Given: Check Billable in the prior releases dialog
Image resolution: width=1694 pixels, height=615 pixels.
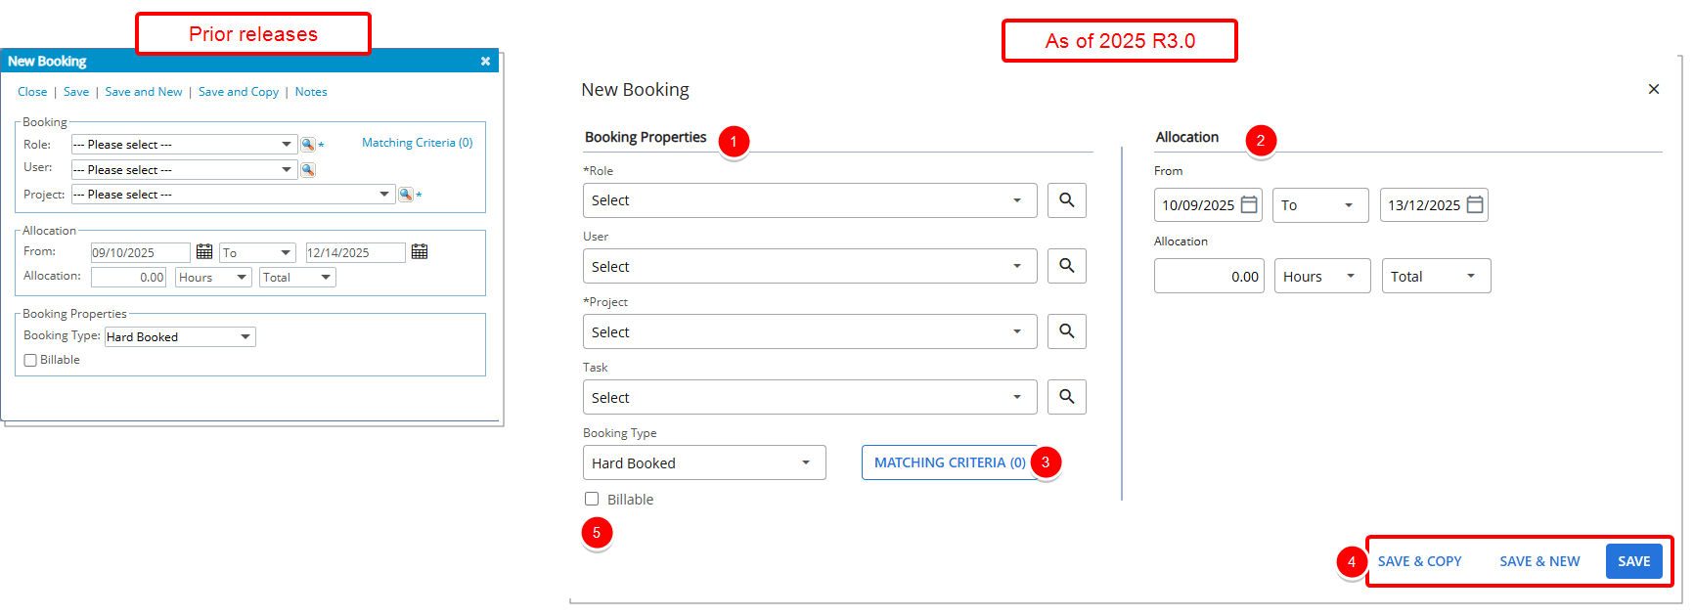Looking at the screenshot, I should [30, 360].
